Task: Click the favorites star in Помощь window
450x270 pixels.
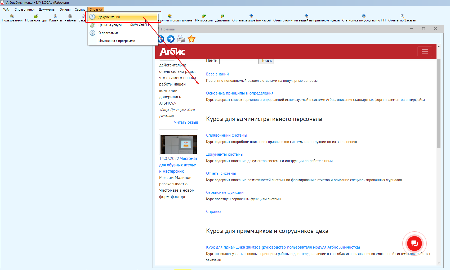Action: 191,39
